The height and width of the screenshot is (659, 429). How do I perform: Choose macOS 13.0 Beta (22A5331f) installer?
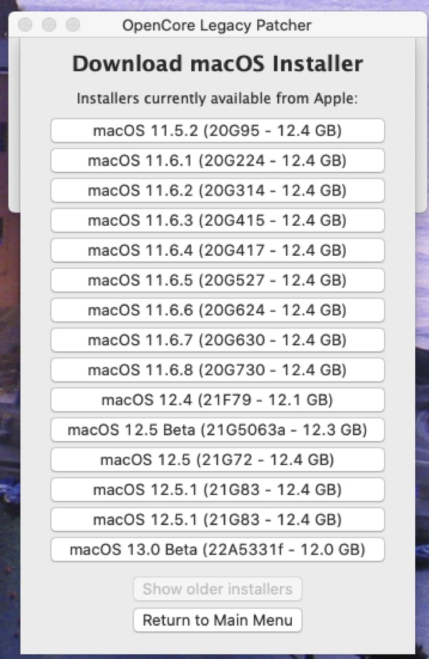click(x=217, y=549)
